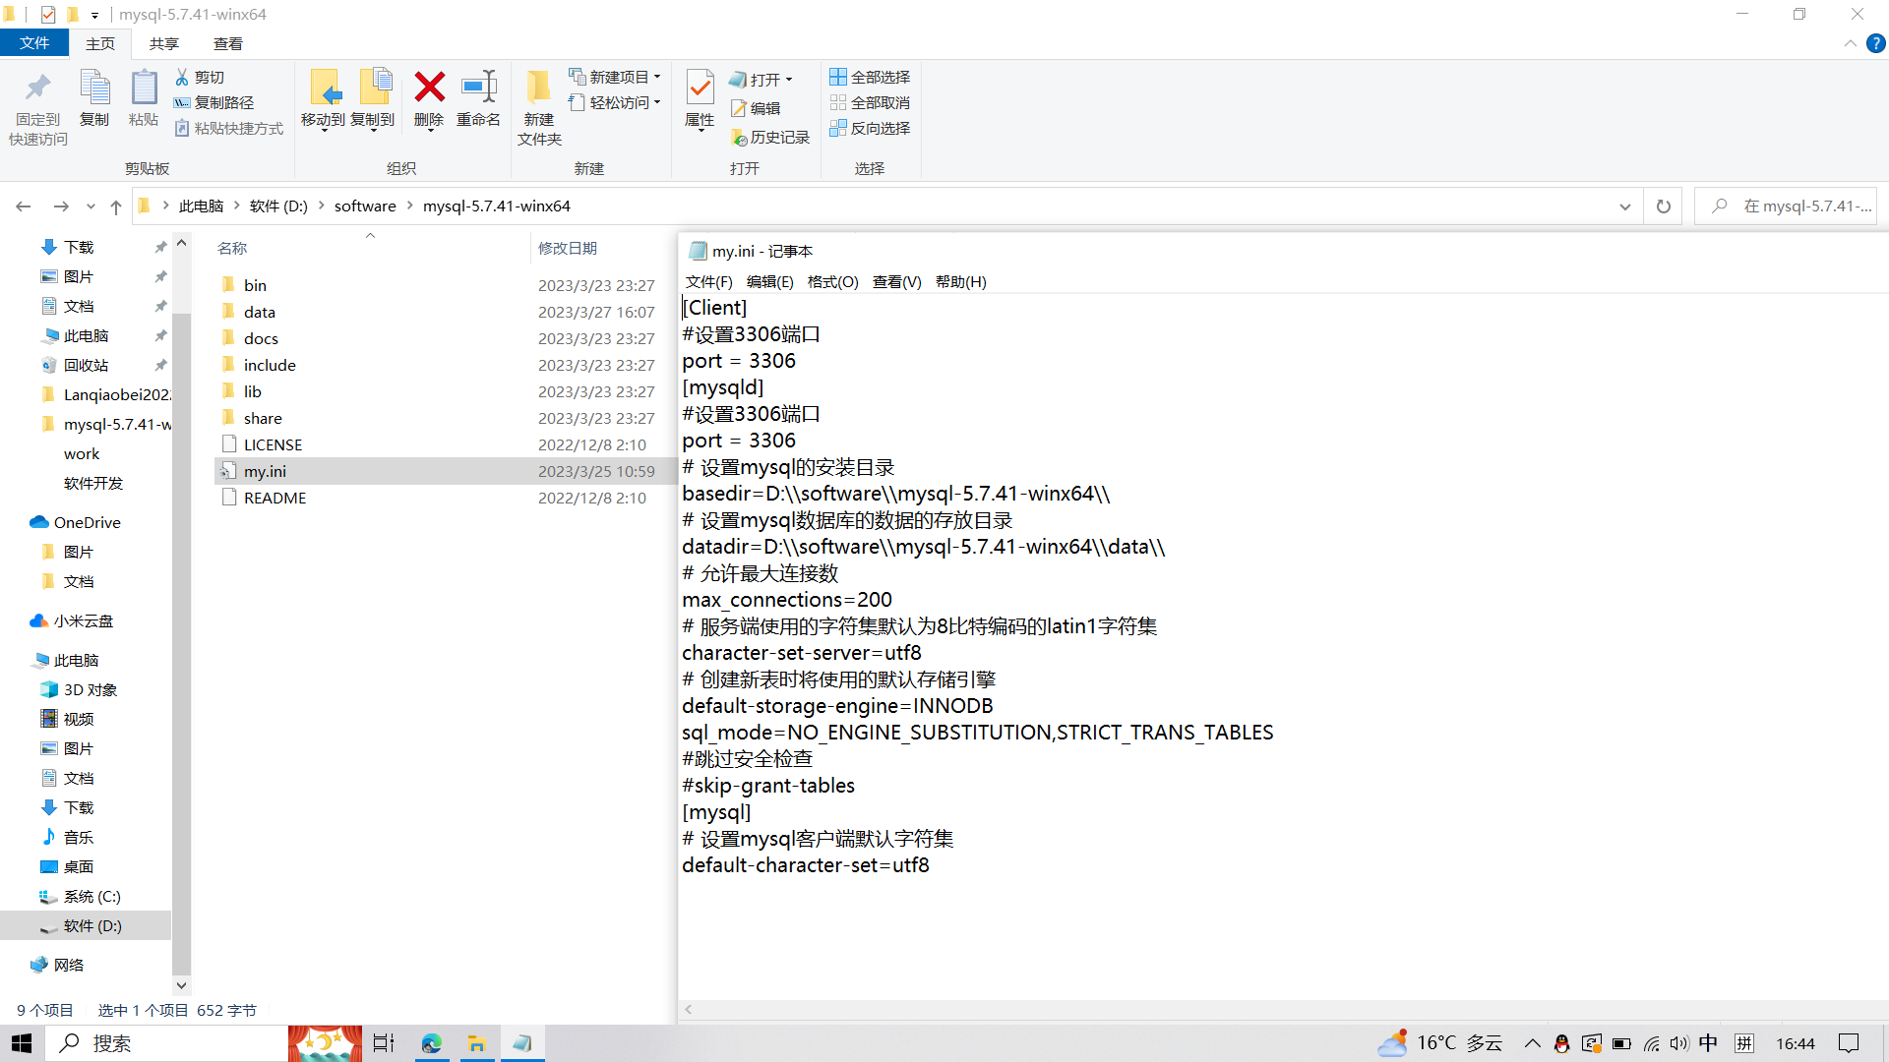
Task: Expand New Item (新建项目) dropdown
Action: (x=657, y=77)
